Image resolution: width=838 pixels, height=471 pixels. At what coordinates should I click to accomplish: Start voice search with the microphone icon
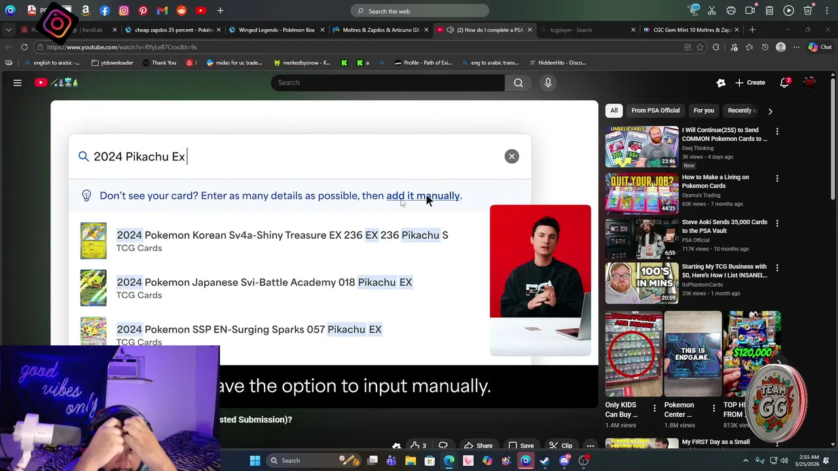pyautogui.click(x=548, y=82)
